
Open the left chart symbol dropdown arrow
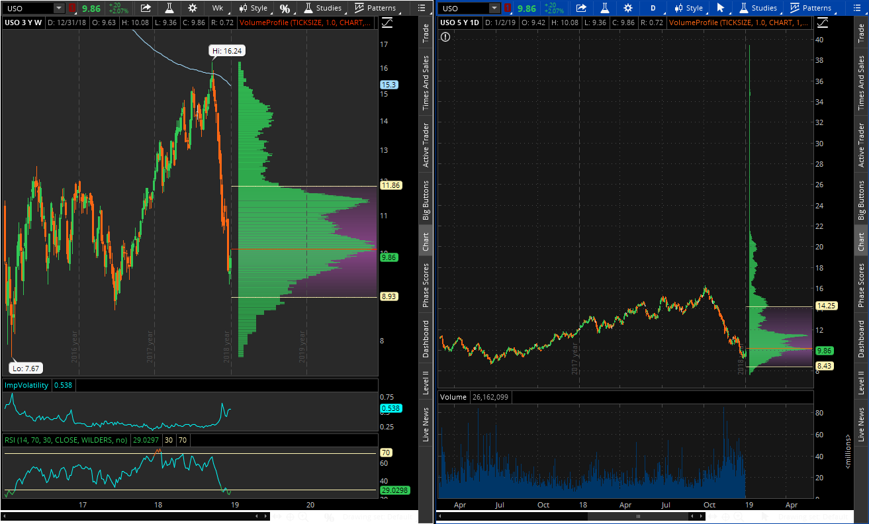pos(59,8)
